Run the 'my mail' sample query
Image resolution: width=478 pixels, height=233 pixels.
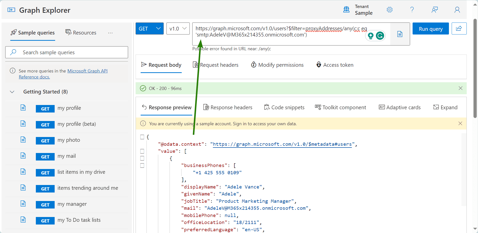point(66,156)
